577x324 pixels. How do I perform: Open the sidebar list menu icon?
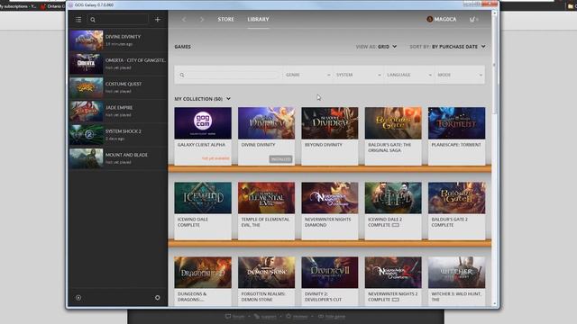(78, 20)
